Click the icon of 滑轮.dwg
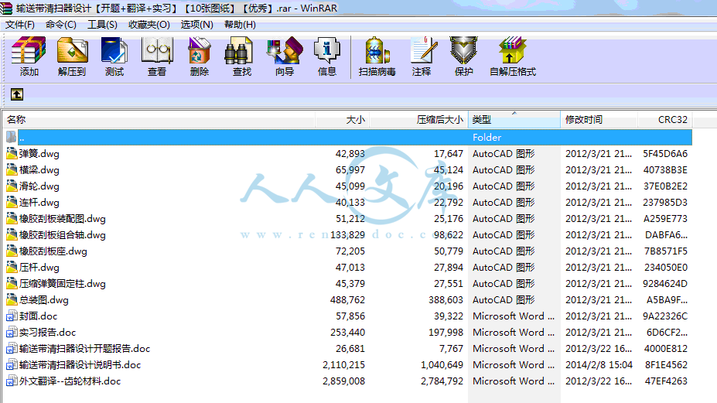Image resolution: width=717 pixels, height=403 pixels. pos(12,186)
